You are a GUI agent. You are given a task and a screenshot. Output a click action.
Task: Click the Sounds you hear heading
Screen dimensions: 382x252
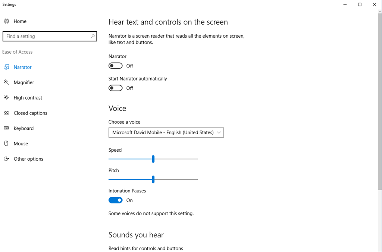(136, 235)
